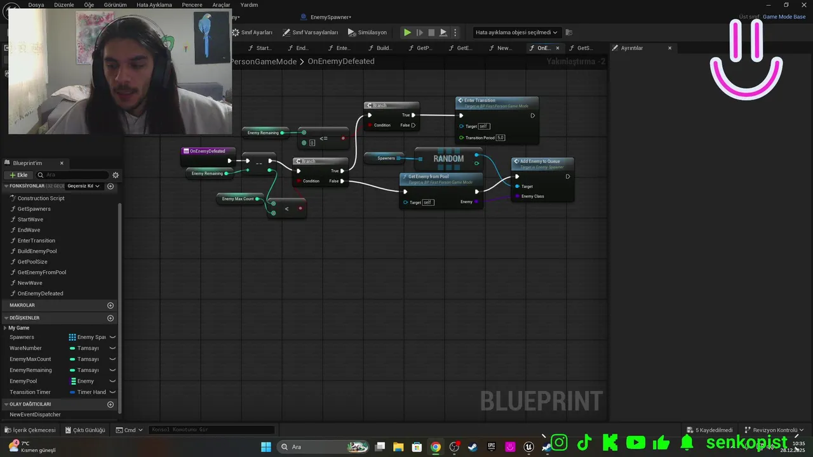The image size is (813, 457).
Task: Open the Sınıf Ayarları class settings
Action: pos(252,32)
